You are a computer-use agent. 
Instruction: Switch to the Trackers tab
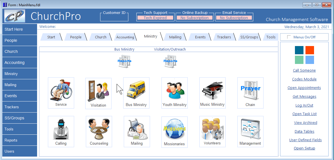click(224, 37)
